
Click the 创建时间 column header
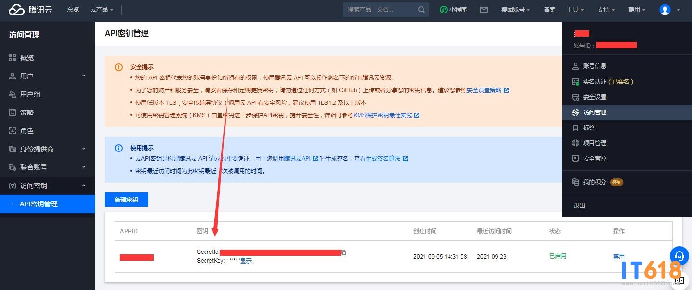(425, 231)
